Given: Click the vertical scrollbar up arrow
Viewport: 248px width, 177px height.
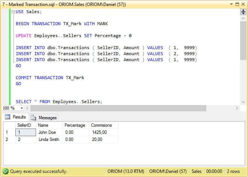Looking at the screenshot, I should pos(243,19).
